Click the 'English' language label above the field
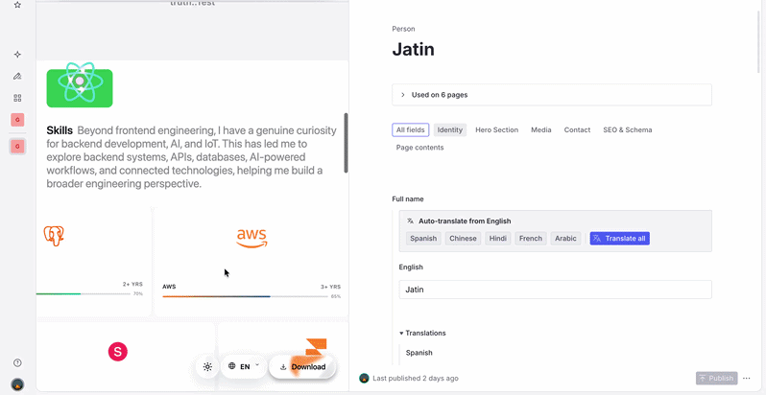 pos(411,267)
